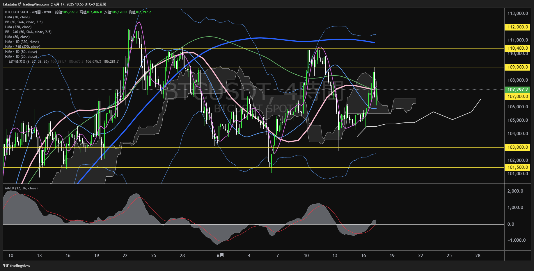The image size is (534, 271).
Task: Click the 4 date label on the time axis
Action: tap(249, 256)
